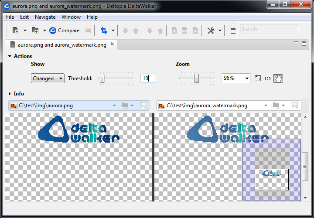Viewport: 314px width, 218px height.
Task: Open the File menu
Action: [10, 17]
